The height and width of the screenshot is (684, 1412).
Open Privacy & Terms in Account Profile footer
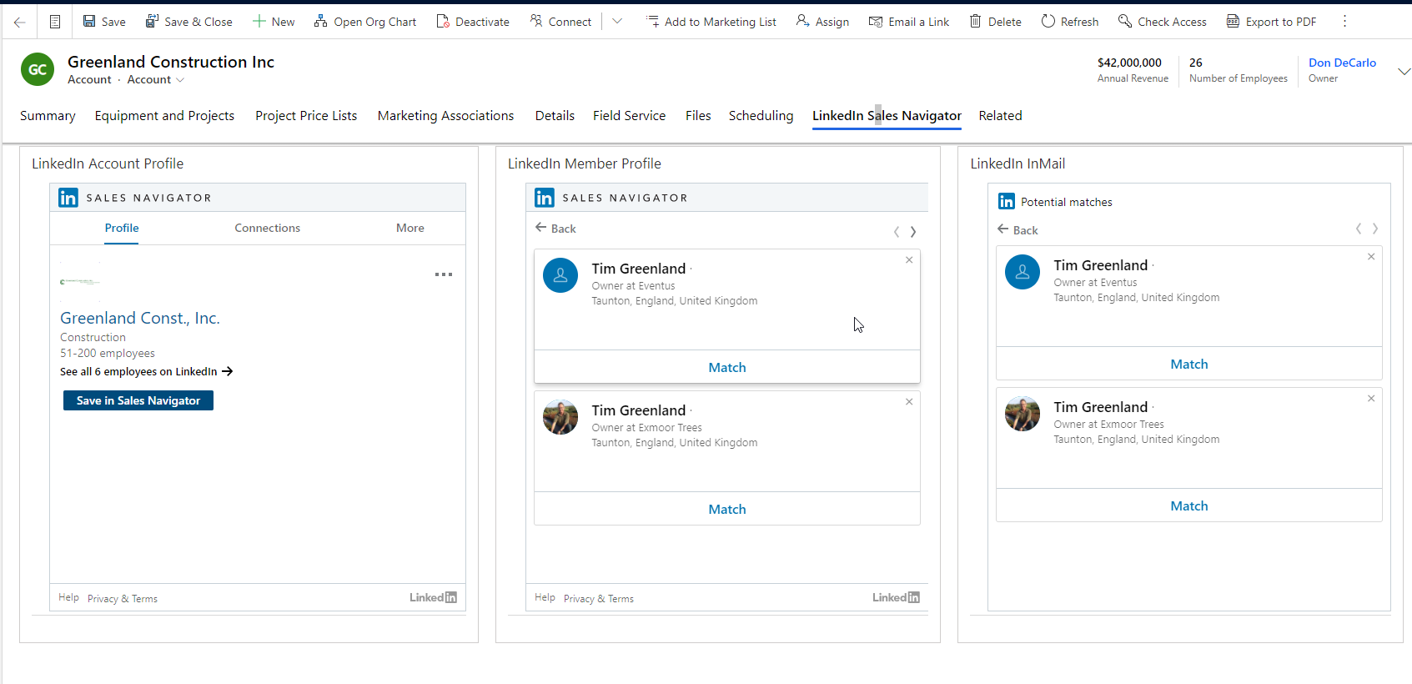coord(123,599)
